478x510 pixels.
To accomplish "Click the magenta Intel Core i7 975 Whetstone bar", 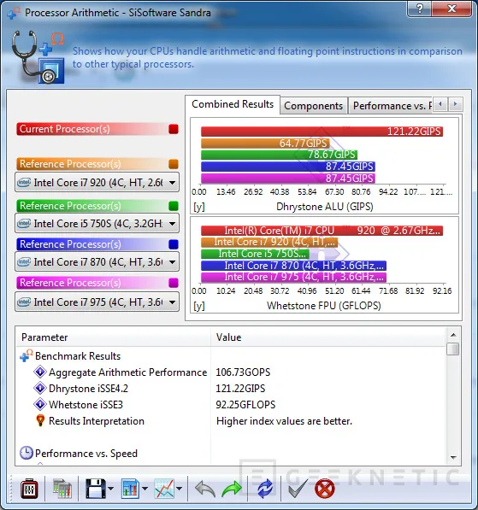I will tap(293, 277).
